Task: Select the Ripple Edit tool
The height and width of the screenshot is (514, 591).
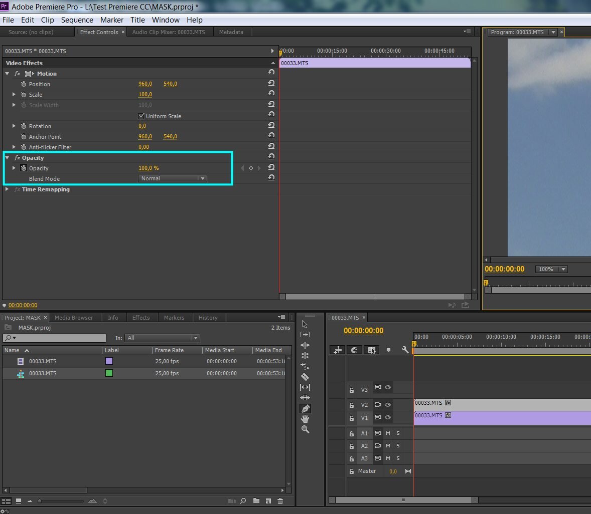Action: 305,345
